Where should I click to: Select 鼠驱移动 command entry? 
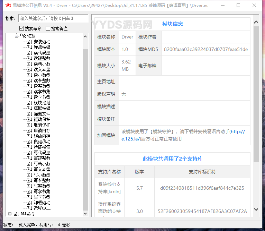pos(42,142)
